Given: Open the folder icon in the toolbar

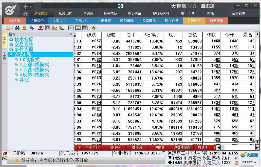Looking at the screenshot, I should click(x=8, y=28).
